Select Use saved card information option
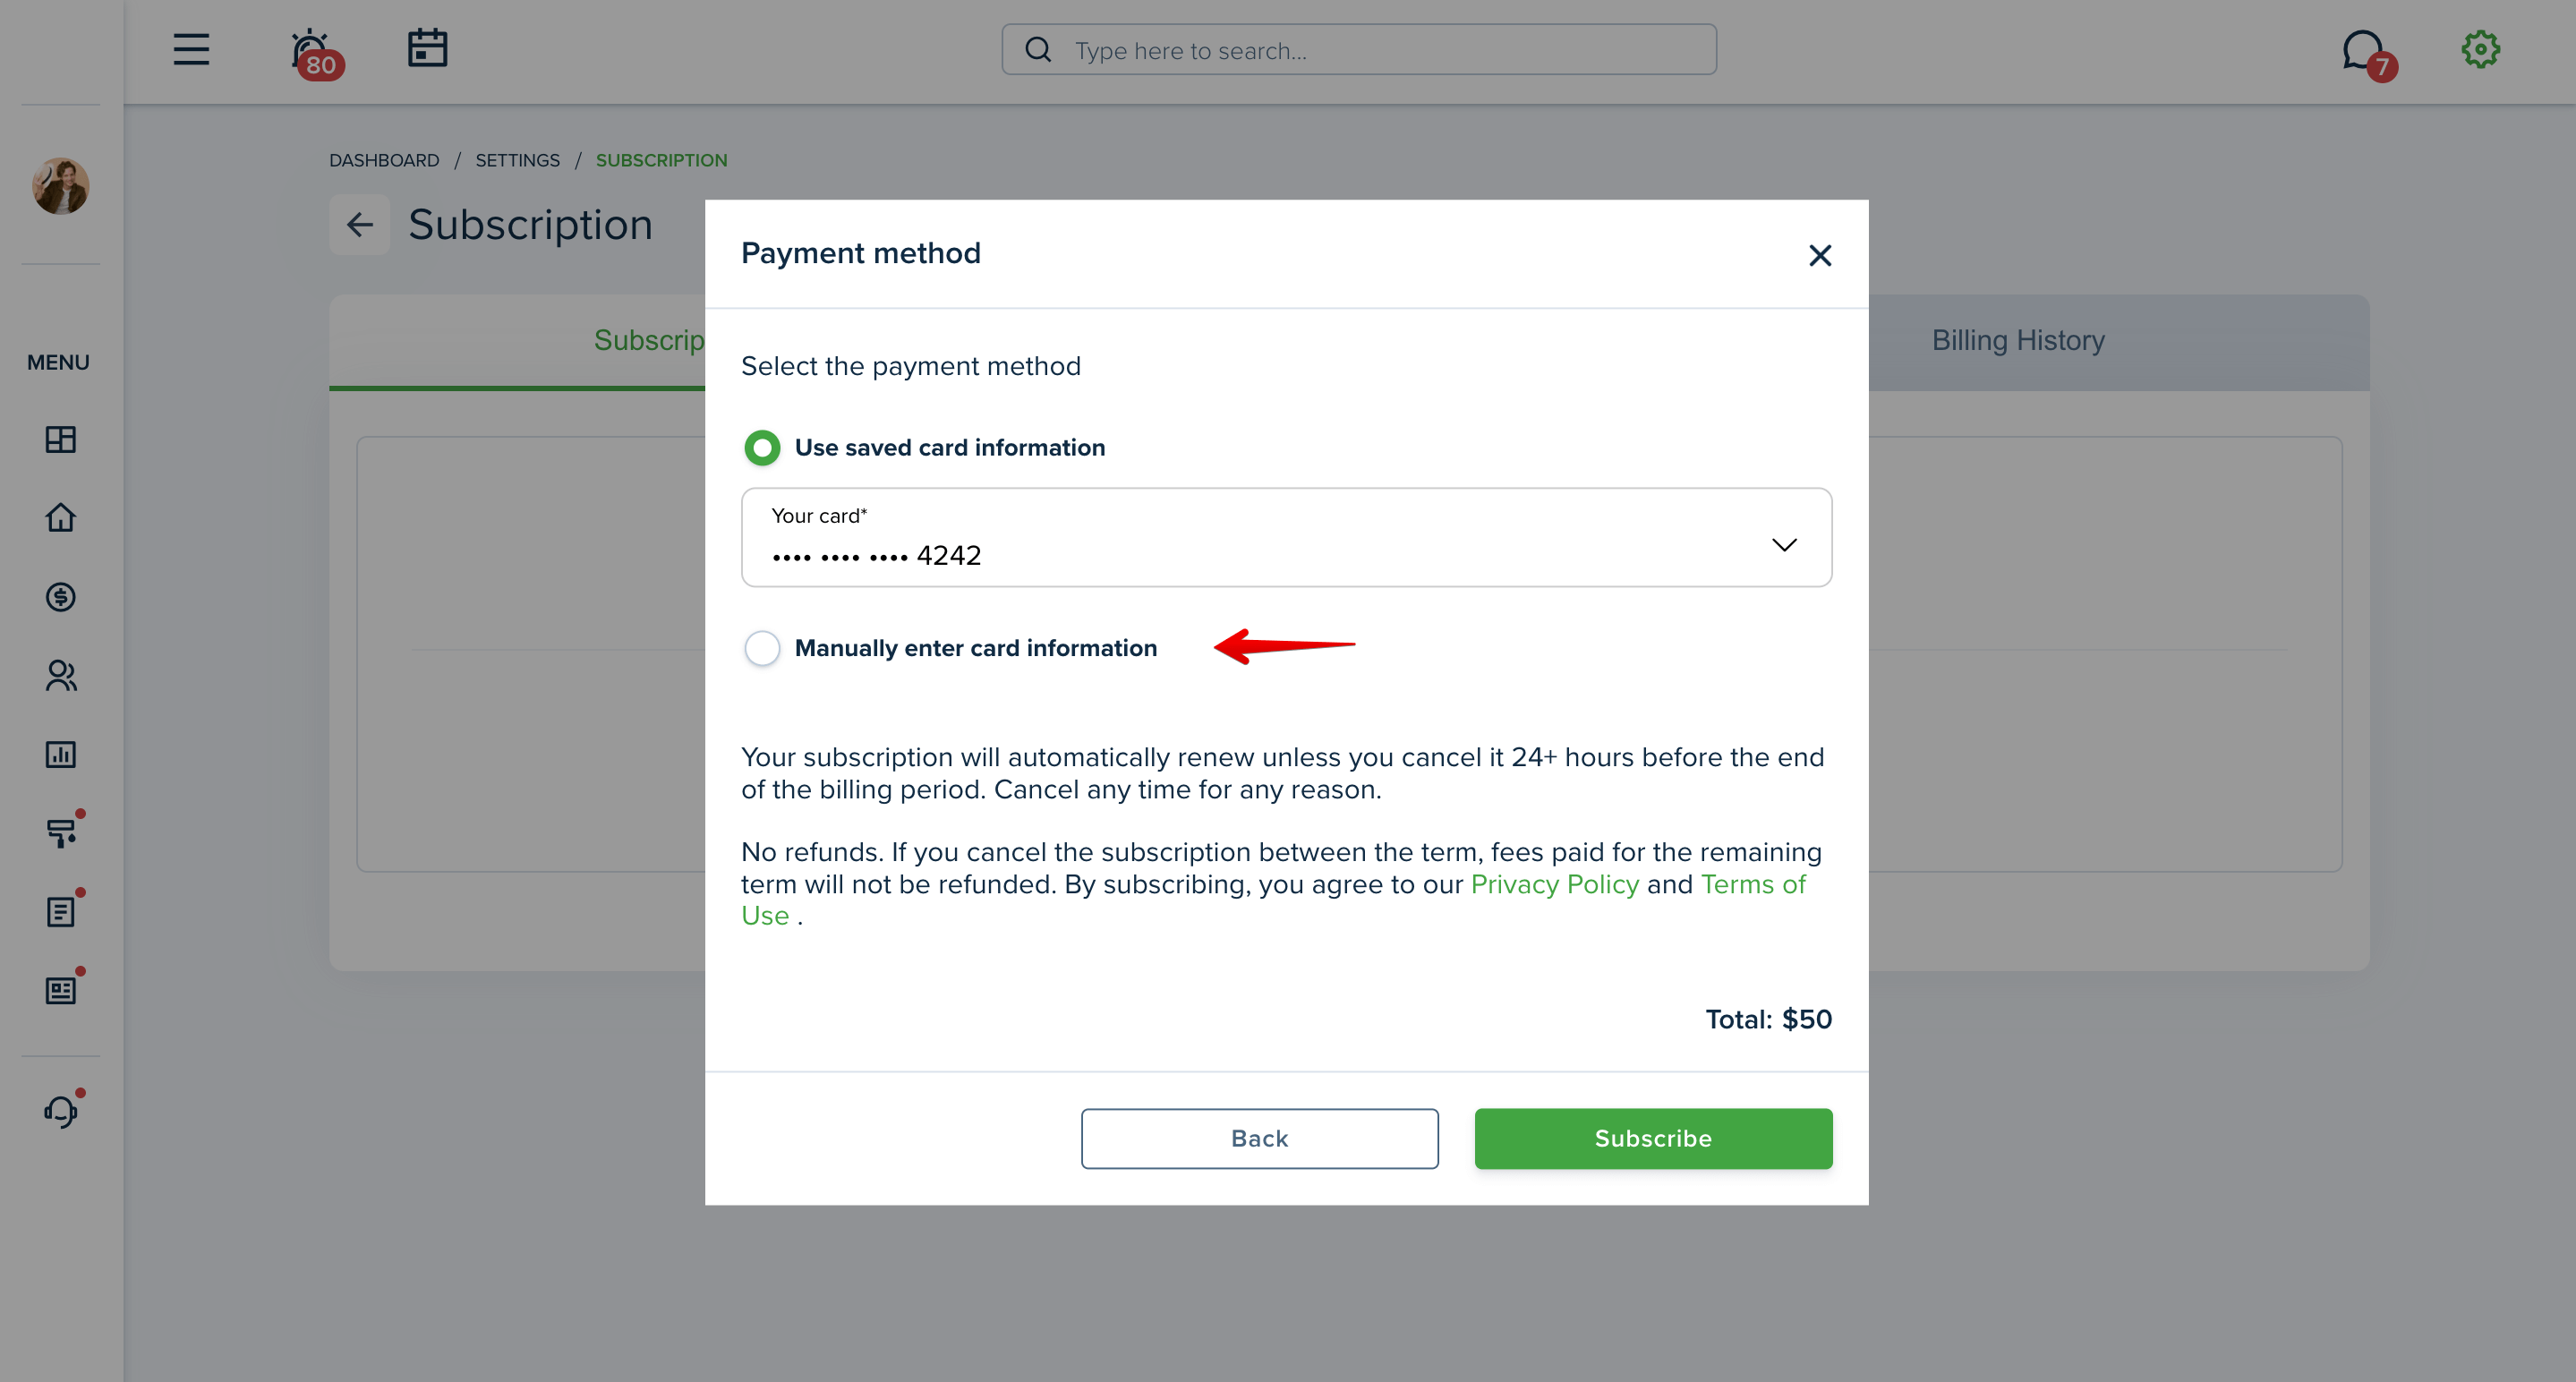 pyautogui.click(x=924, y=448)
